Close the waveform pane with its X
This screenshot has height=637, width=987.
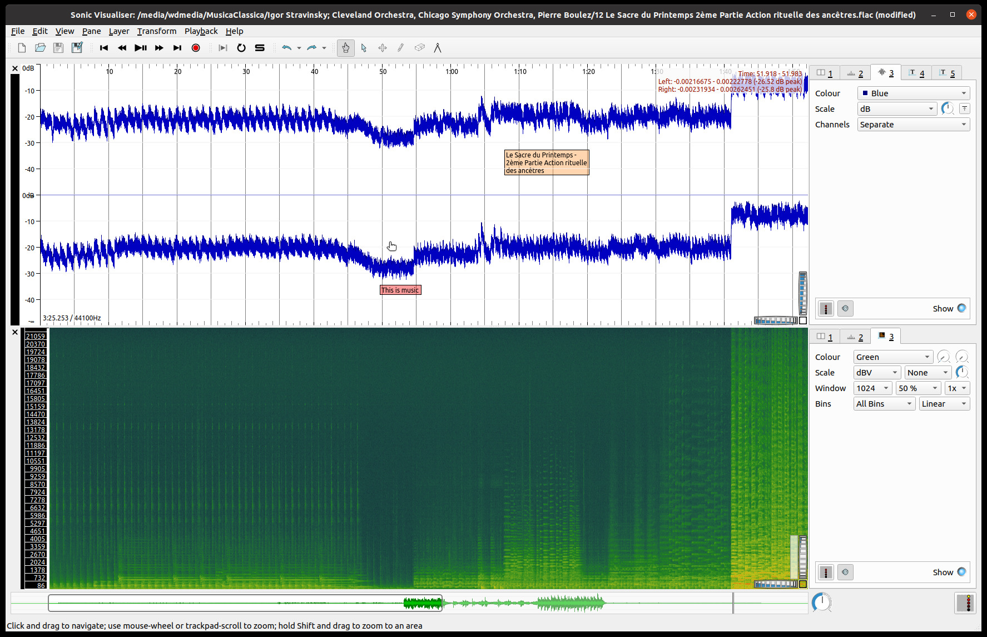[15, 68]
